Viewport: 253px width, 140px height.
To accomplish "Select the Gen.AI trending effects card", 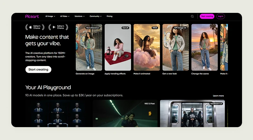I will 118,47.
